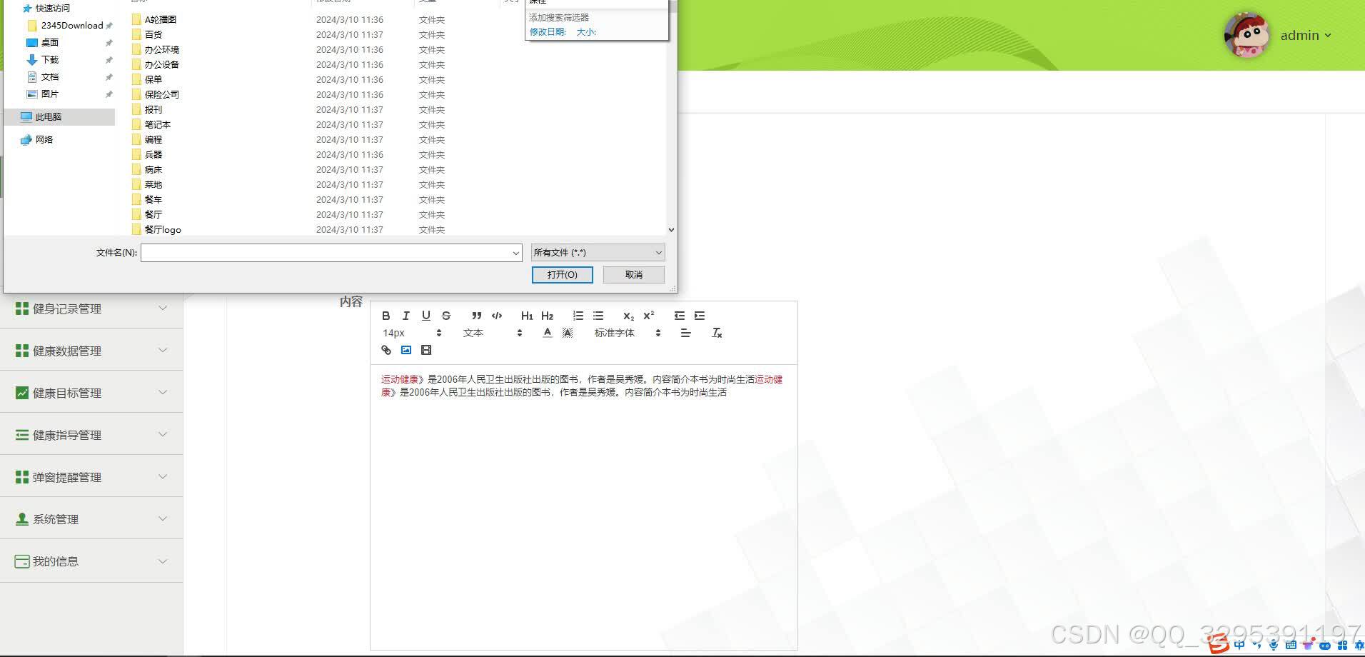
Task: Insert a blockquote in the editor
Action: (x=476, y=316)
